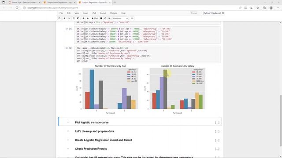Open the browser profile avatar
Viewport: 282px width, 158px height.
[x=271, y=8]
